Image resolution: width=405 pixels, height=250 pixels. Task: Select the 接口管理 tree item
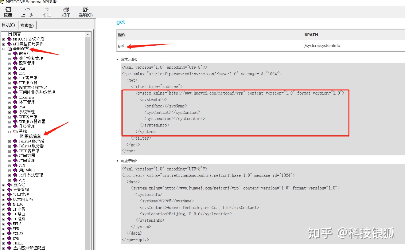click(21, 195)
